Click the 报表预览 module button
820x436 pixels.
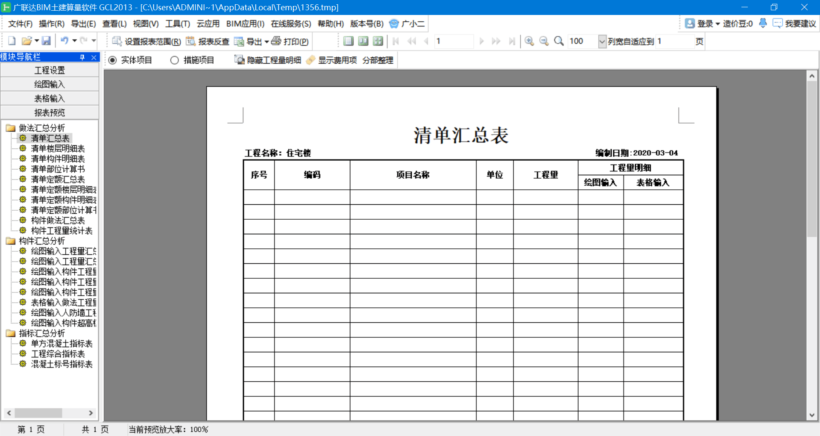[50, 112]
